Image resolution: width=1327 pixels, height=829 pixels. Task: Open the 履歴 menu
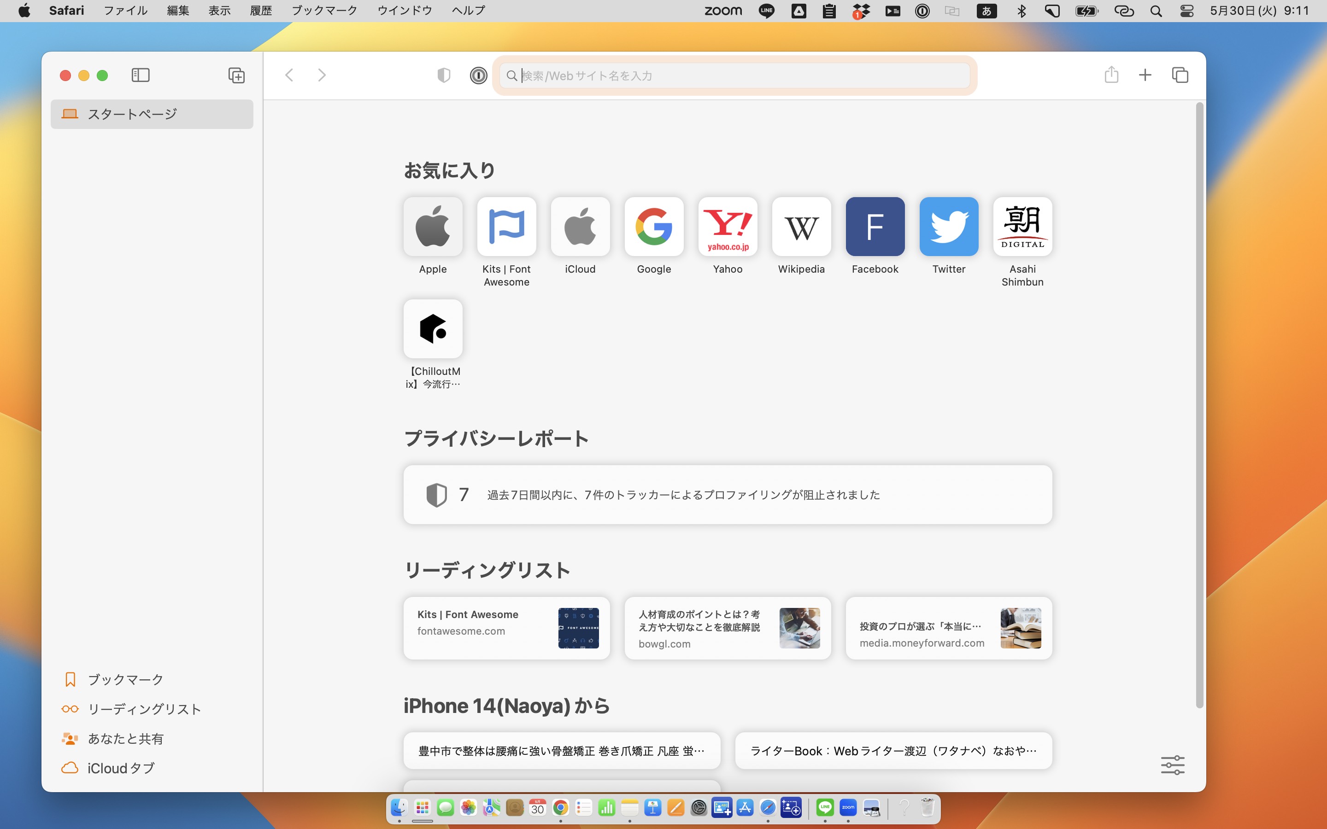261,11
